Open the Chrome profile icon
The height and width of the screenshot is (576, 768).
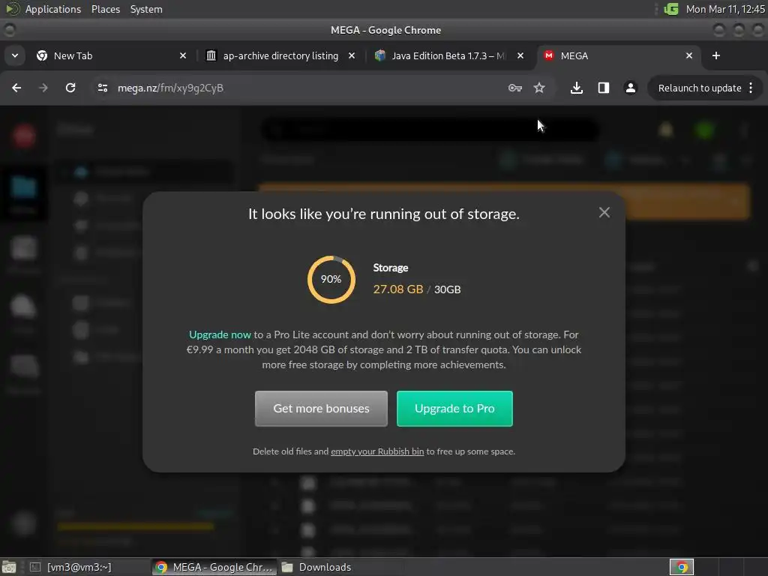(630, 88)
